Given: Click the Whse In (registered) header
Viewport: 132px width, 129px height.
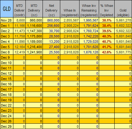Looking at the screenshot, I should point(70,9).
